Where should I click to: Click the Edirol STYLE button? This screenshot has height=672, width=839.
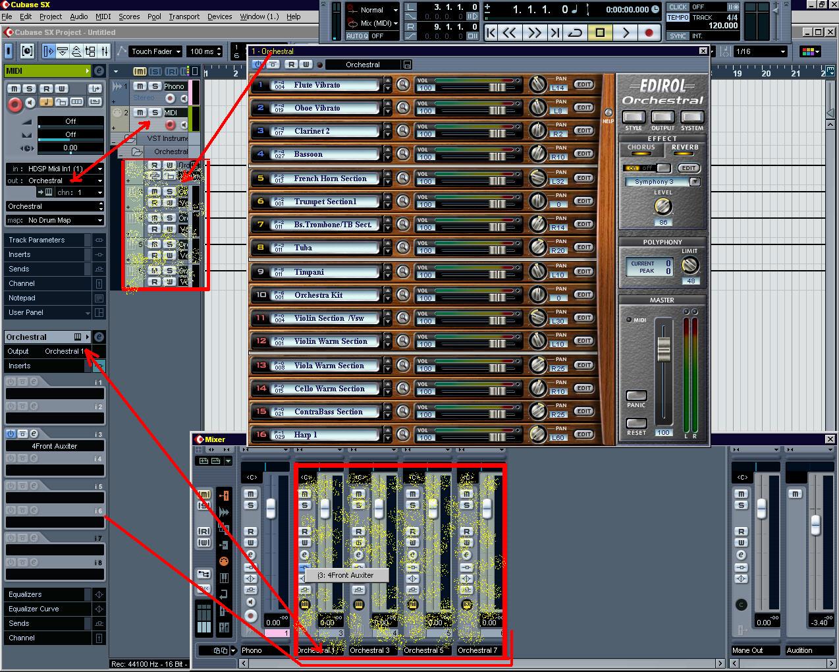(x=634, y=117)
